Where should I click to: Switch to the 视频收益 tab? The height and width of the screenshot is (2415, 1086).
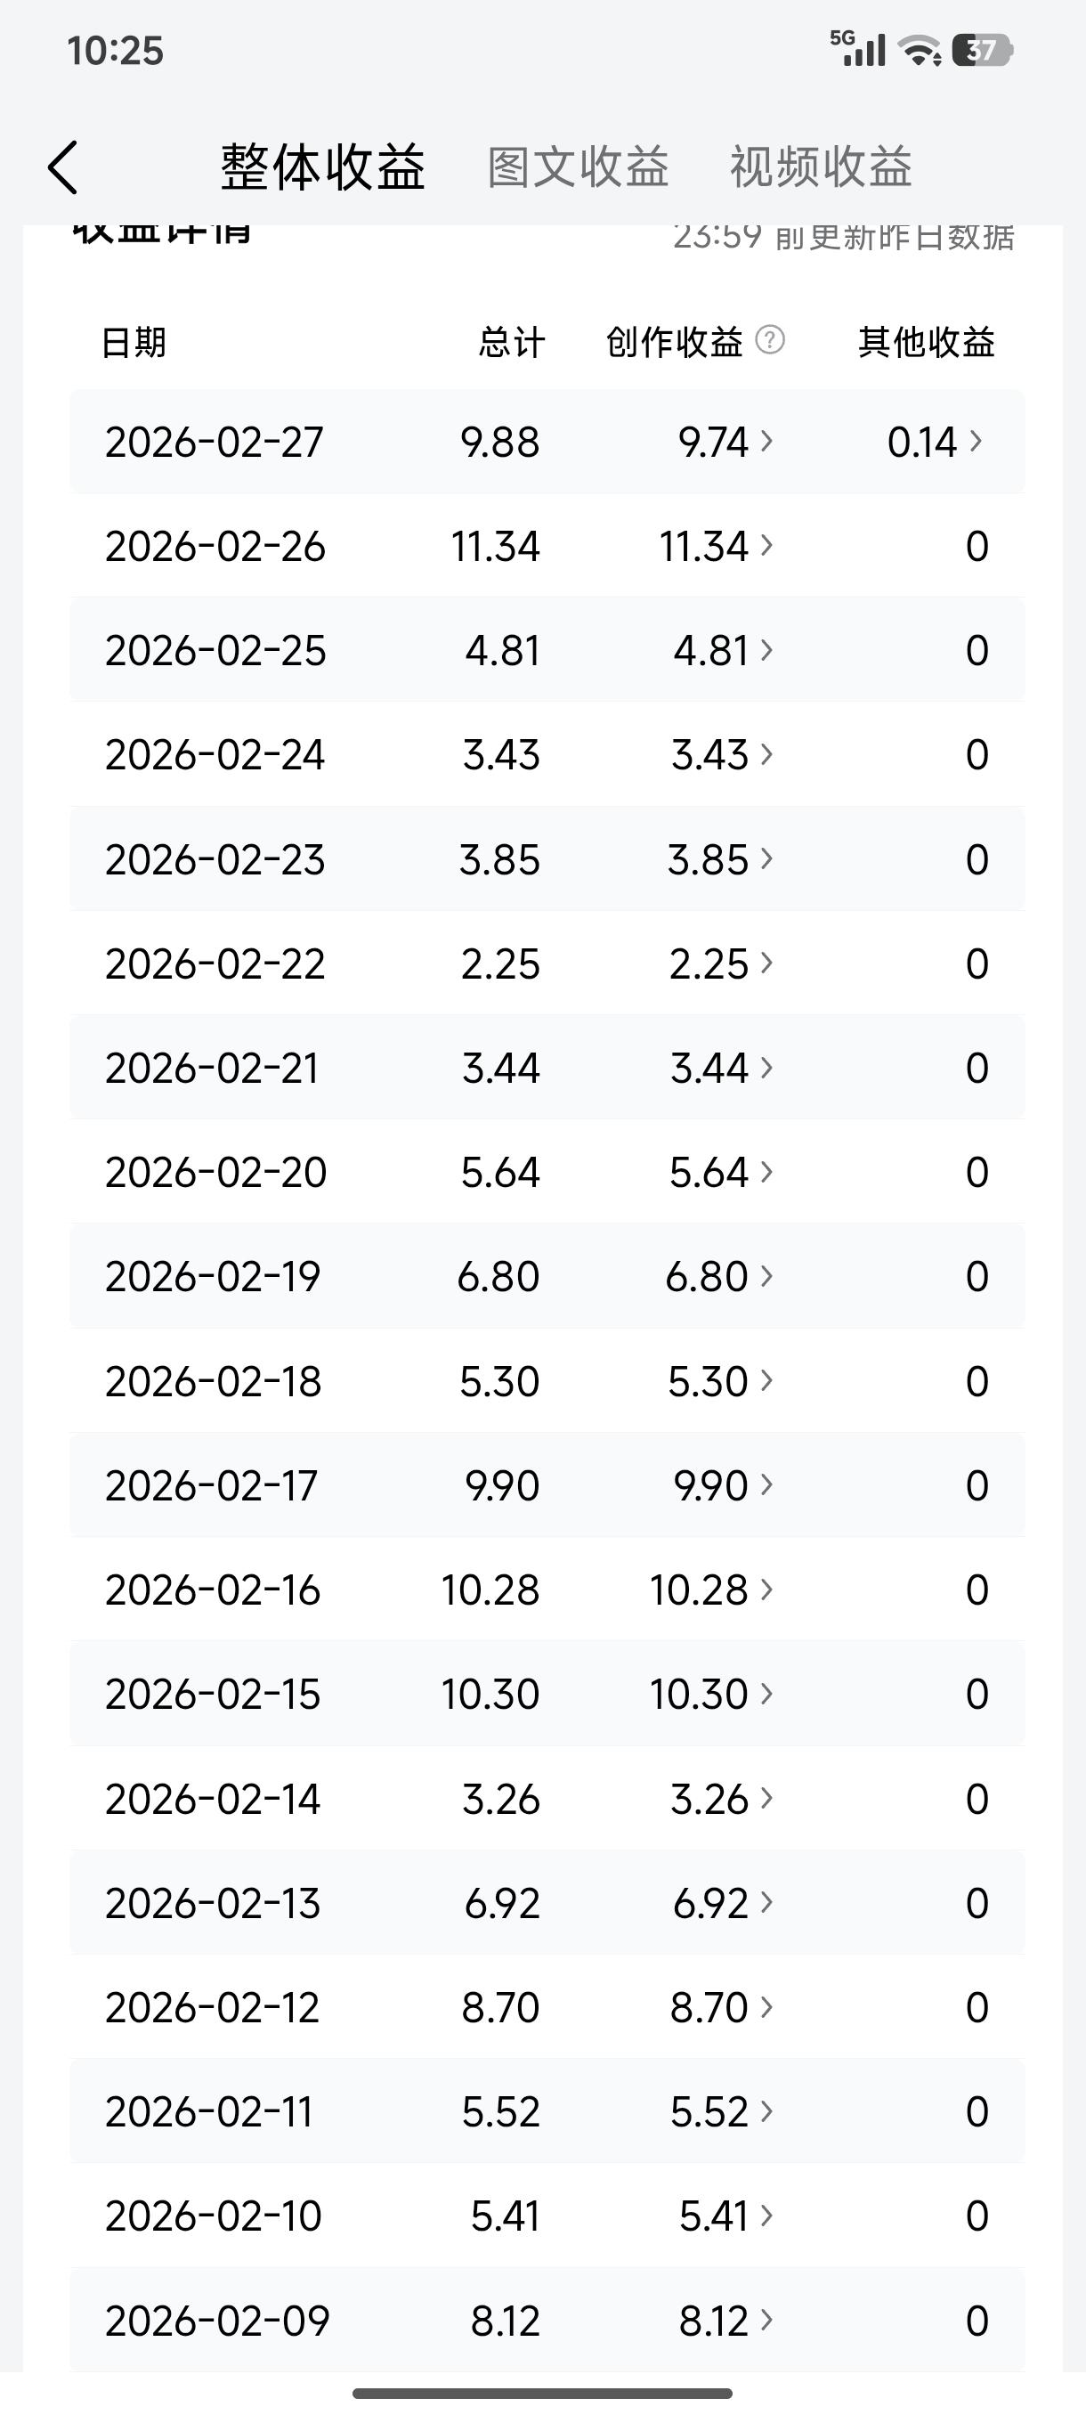click(820, 167)
